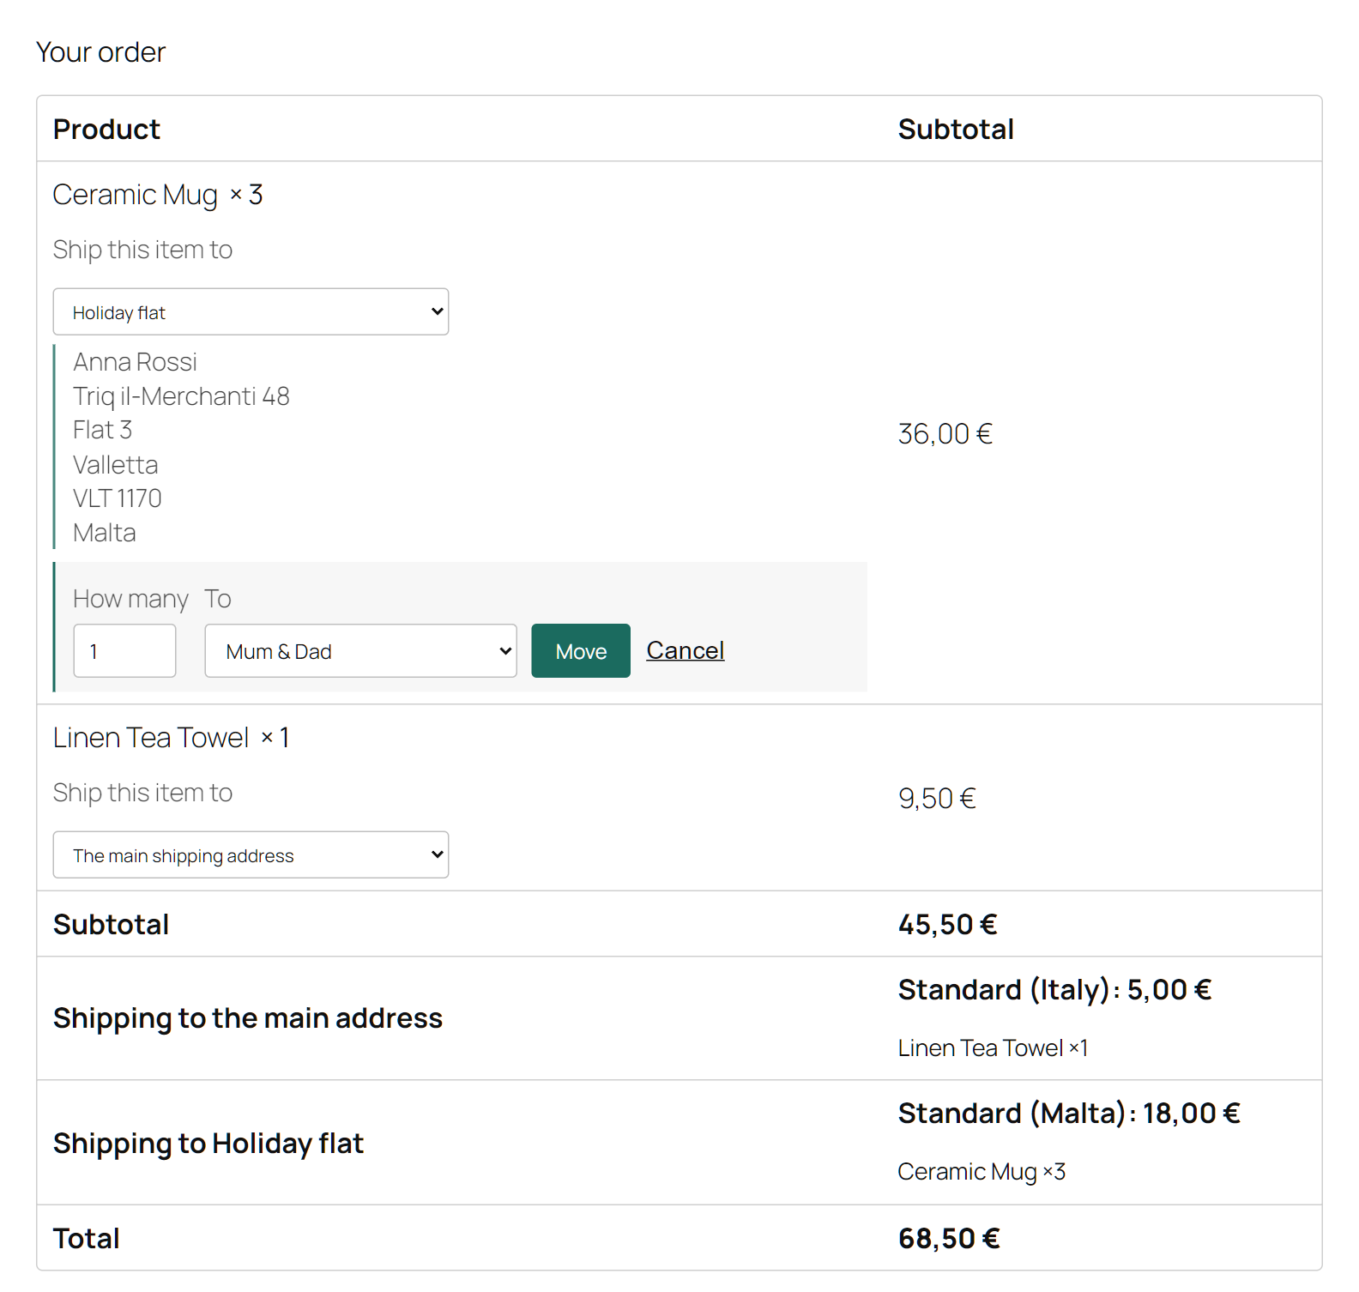Click Shipping to the main address label

tap(248, 1017)
